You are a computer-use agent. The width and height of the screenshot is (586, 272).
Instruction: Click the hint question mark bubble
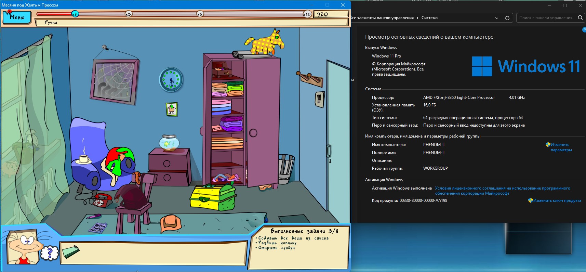(50, 254)
